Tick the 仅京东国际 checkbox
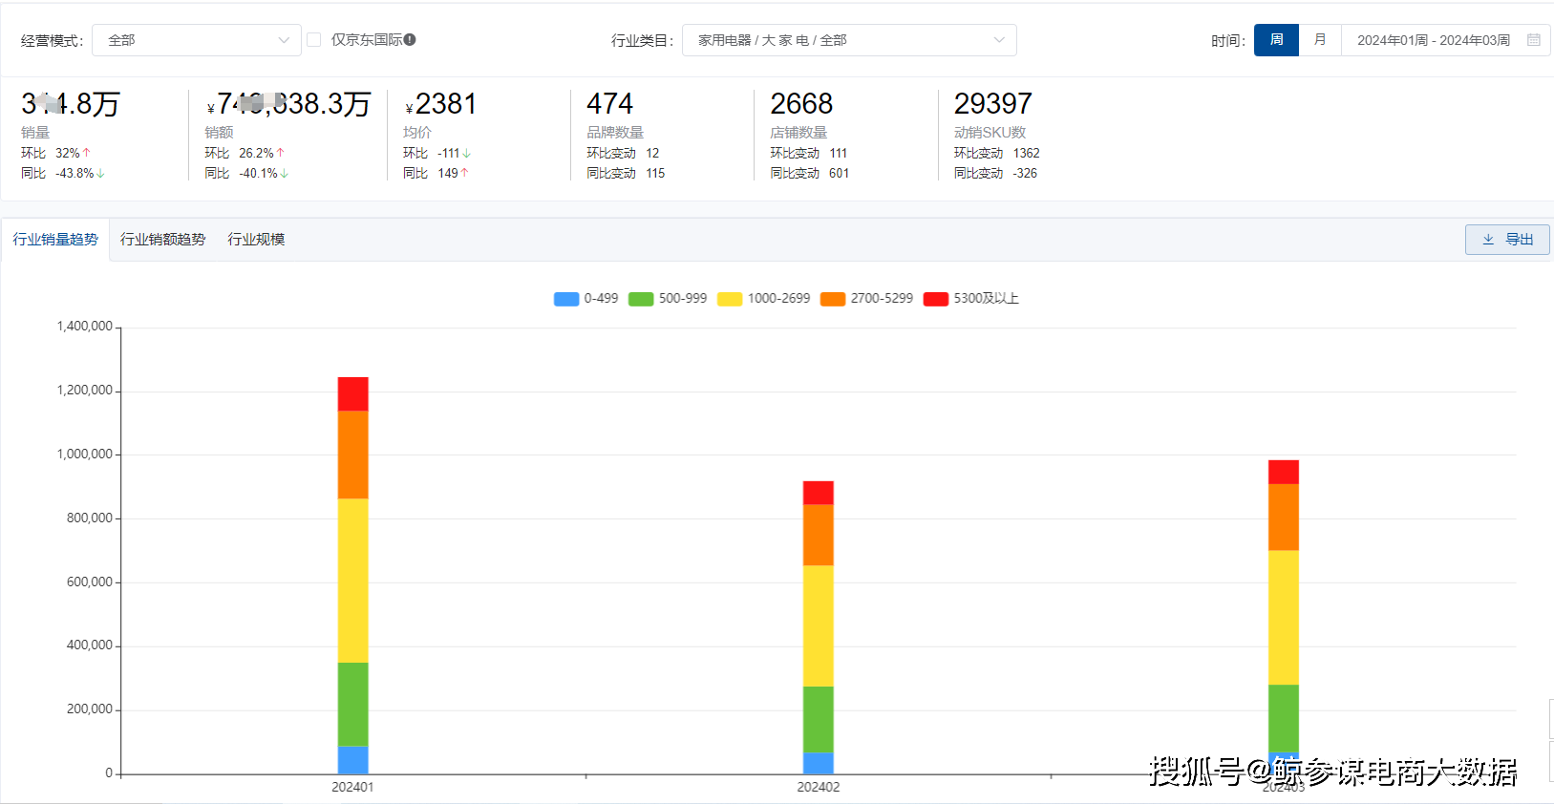 (313, 40)
